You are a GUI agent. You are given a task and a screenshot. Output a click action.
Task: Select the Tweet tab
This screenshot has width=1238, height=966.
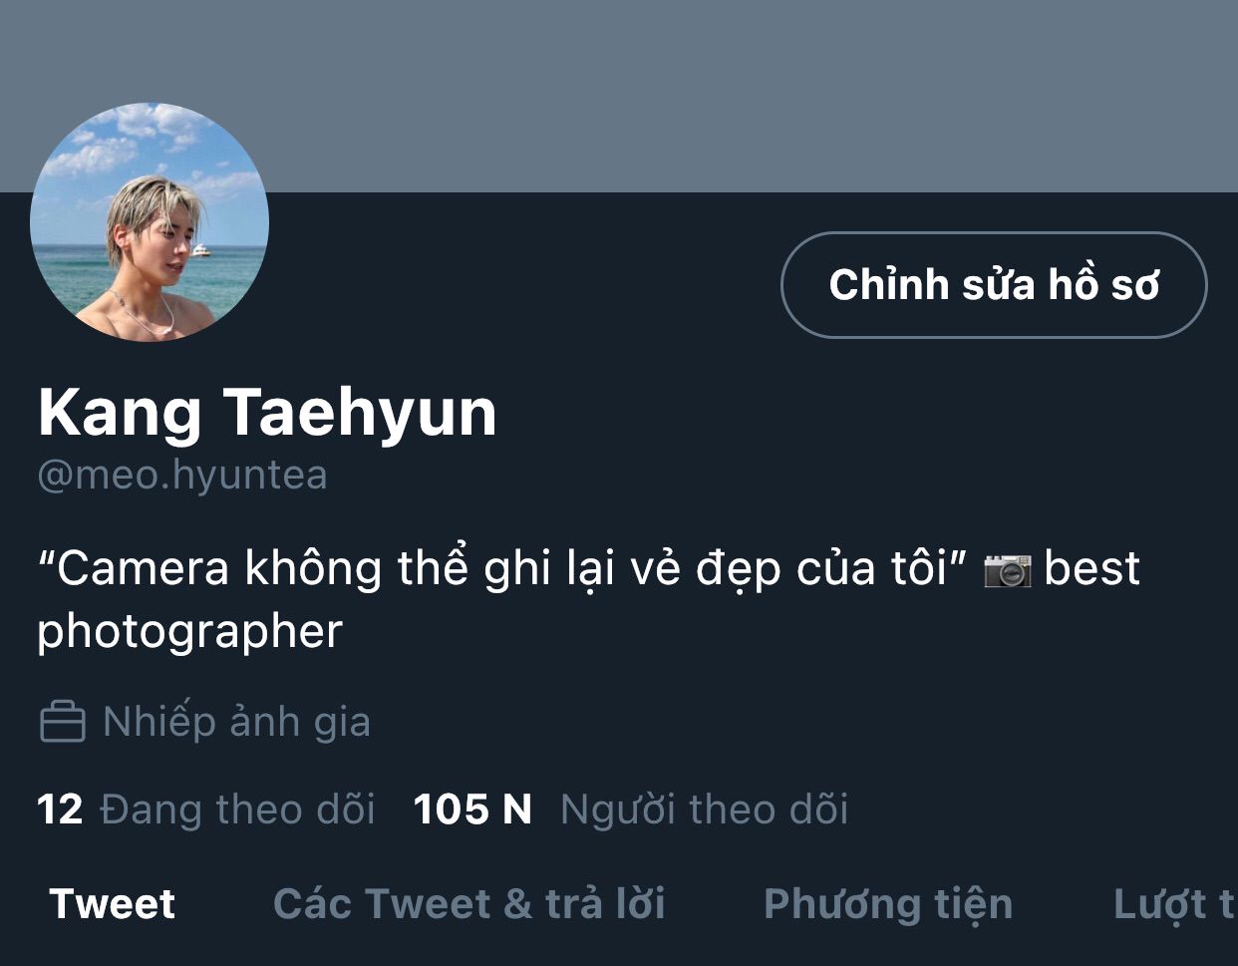pyautogui.click(x=112, y=904)
